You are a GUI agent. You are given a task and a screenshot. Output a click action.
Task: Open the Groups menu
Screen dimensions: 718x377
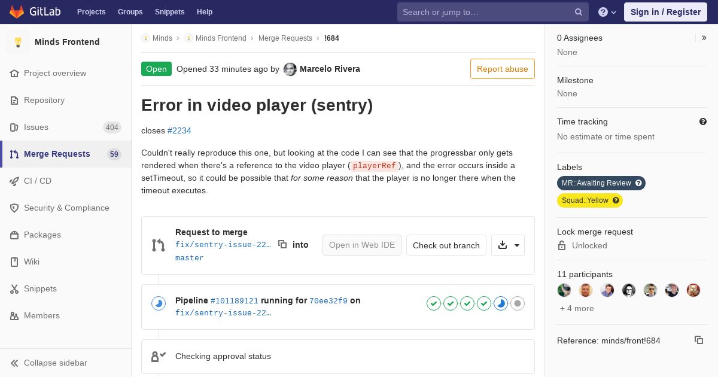click(130, 12)
